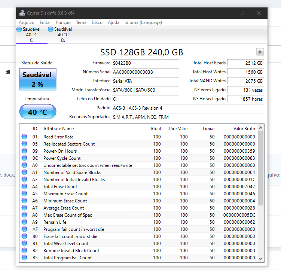The height and width of the screenshot is (278, 281).
Task: Click the Saudável 2 % health status button
Action: (38, 79)
